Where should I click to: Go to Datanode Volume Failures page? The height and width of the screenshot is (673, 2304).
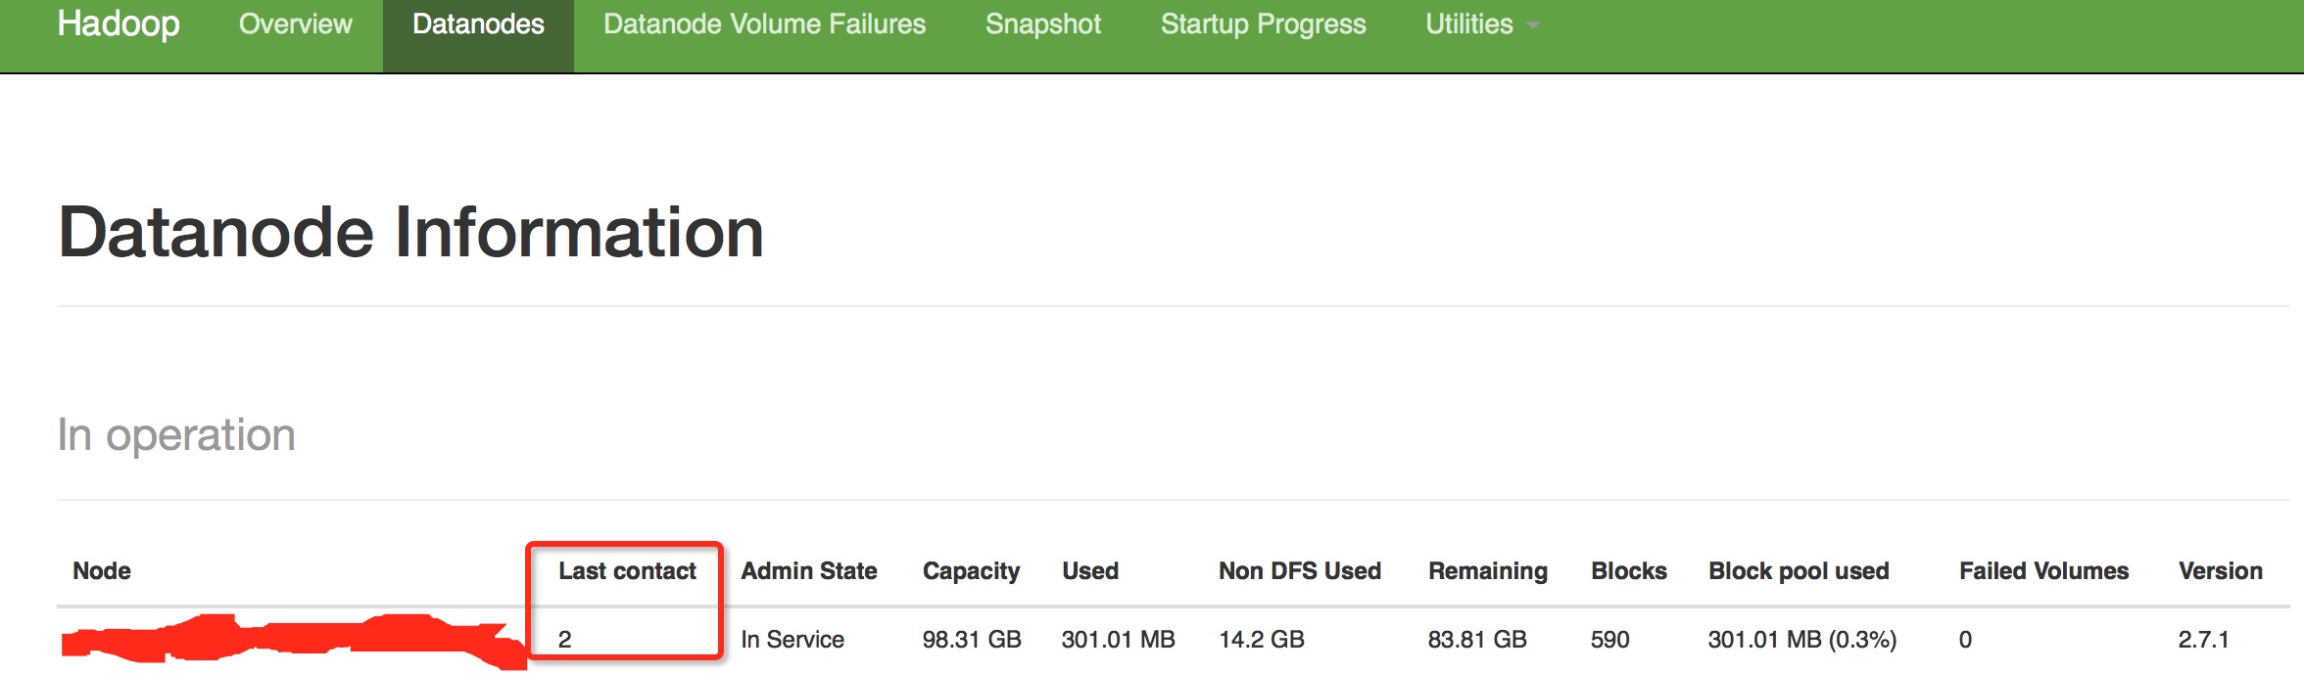[x=764, y=23]
